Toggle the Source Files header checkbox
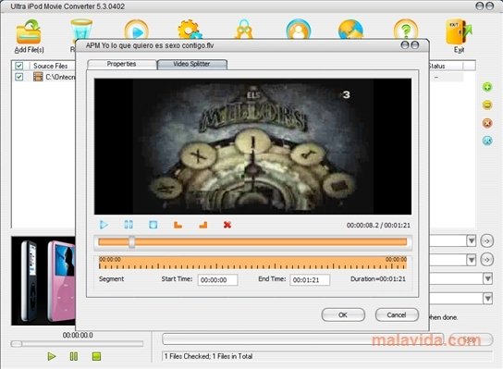 [18, 66]
